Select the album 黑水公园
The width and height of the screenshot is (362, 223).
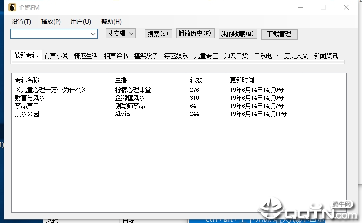coord(27,114)
